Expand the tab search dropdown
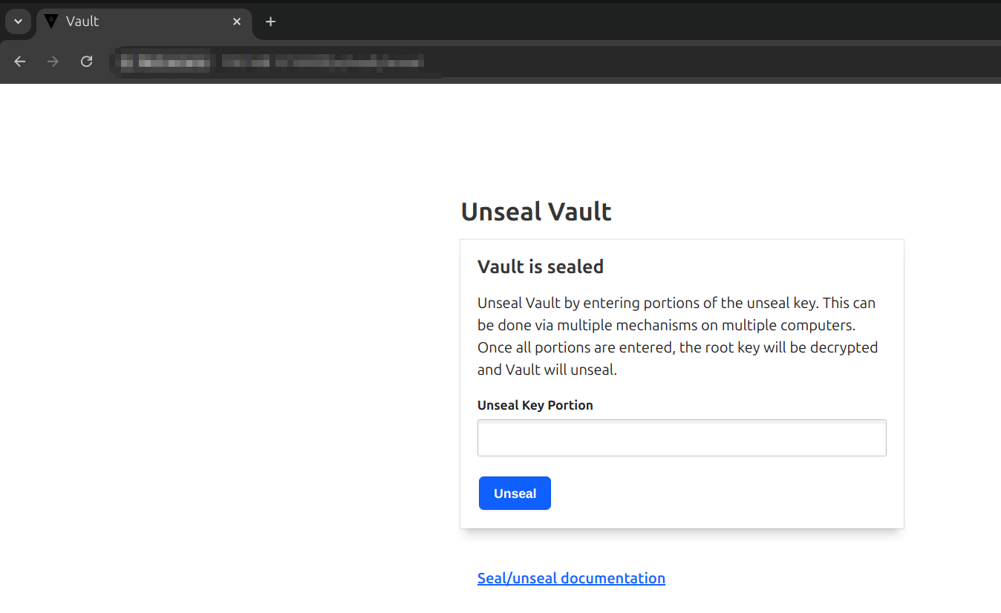 pos(18,22)
